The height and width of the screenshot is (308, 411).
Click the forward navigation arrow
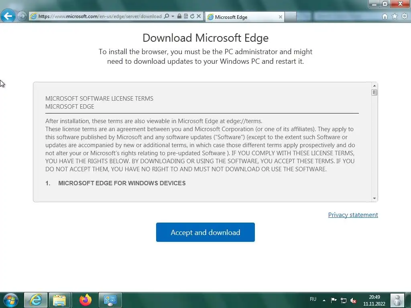click(22, 16)
